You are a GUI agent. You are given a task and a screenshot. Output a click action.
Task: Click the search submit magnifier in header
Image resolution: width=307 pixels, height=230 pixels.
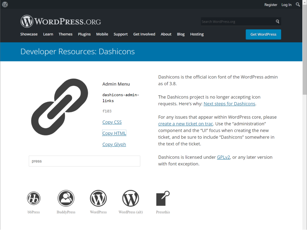[277, 22]
